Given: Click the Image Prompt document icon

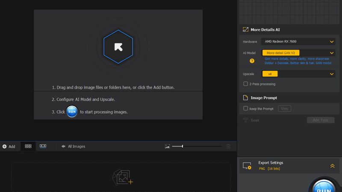Looking at the screenshot, I should pyautogui.click(x=245, y=98).
